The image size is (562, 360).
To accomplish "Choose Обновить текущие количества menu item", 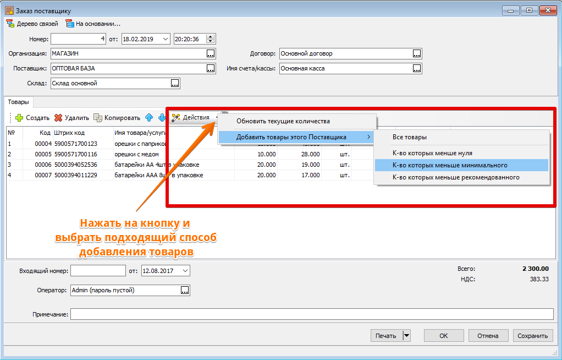I will [283, 121].
